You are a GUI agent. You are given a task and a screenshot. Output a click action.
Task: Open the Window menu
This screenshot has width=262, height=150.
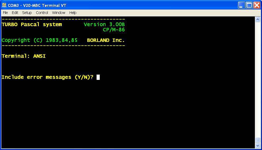[x=59, y=13]
